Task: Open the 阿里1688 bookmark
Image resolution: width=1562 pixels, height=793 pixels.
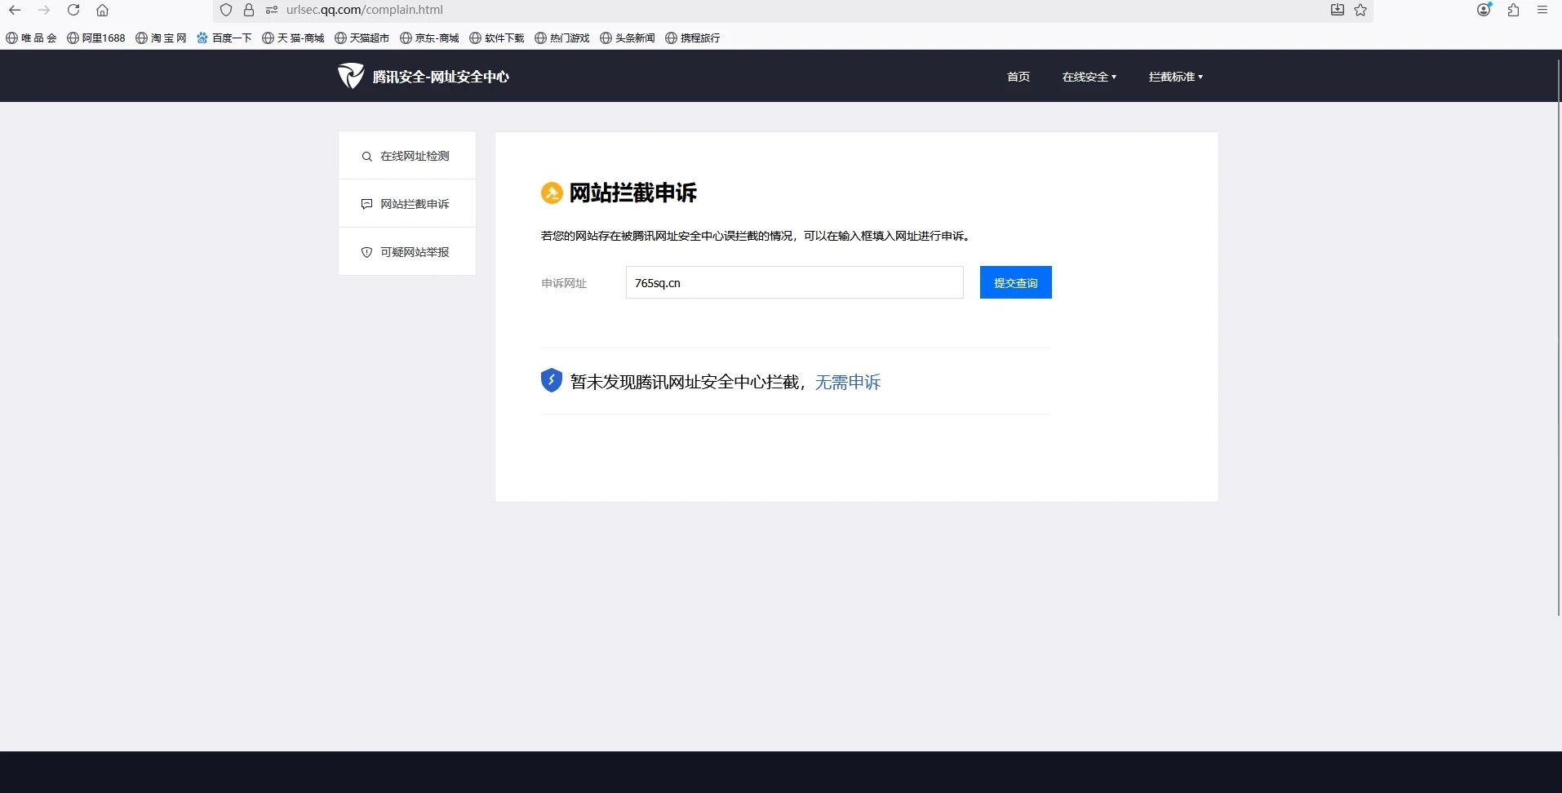Action: (96, 38)
